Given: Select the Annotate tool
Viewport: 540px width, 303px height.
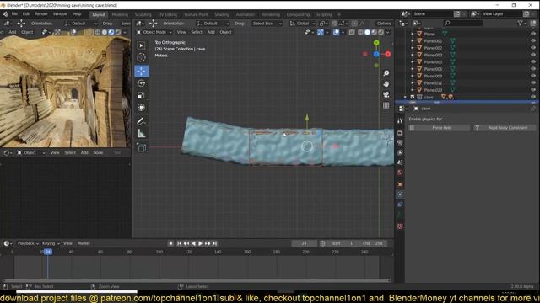Looking at the screenshot, I should coord(141,121).
